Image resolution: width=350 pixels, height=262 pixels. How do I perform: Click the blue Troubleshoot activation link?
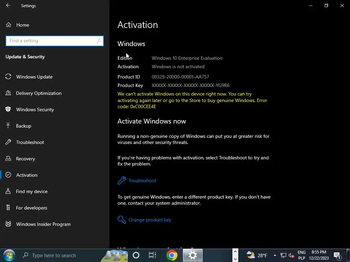(x=142, y=180)
